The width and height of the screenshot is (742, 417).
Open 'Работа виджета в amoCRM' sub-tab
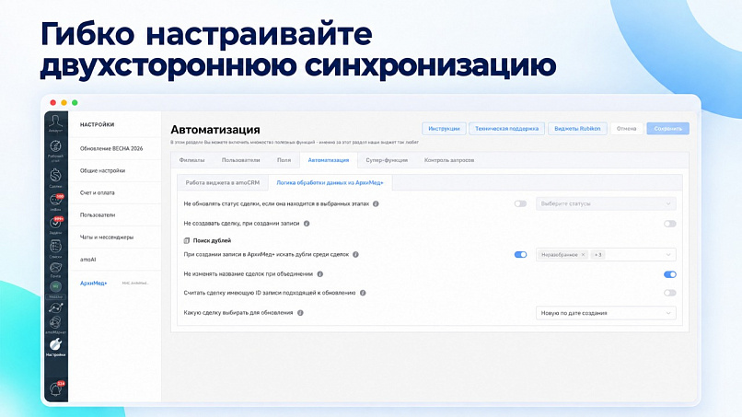(x=223, y=182)
